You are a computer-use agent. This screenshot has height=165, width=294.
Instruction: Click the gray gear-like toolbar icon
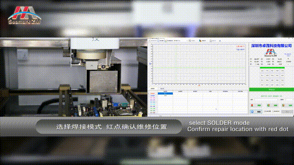click(210, 41)
